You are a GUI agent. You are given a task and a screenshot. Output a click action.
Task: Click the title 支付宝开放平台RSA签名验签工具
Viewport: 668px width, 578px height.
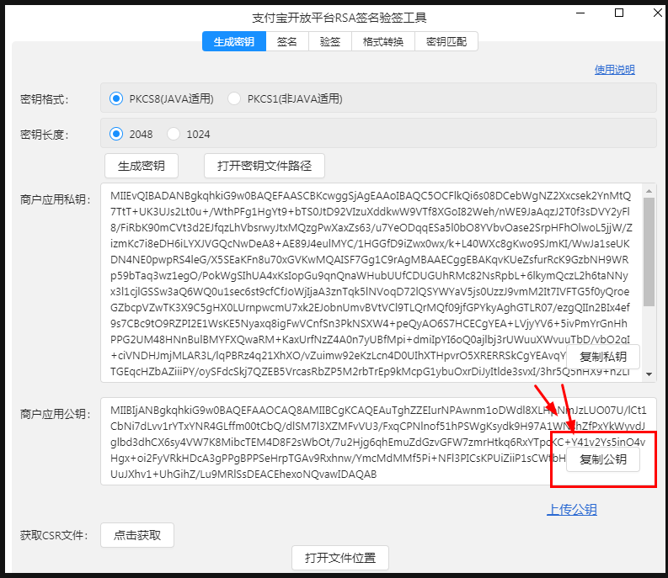[x=339, y=18]
